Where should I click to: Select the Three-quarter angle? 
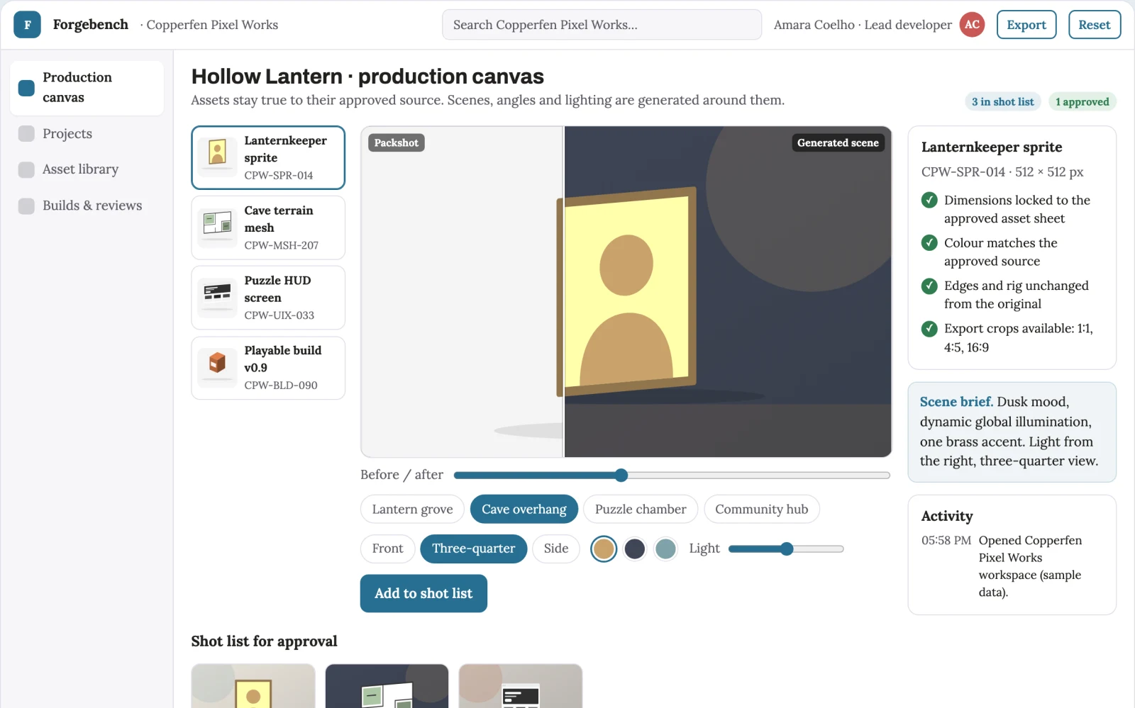click(474, 549)
